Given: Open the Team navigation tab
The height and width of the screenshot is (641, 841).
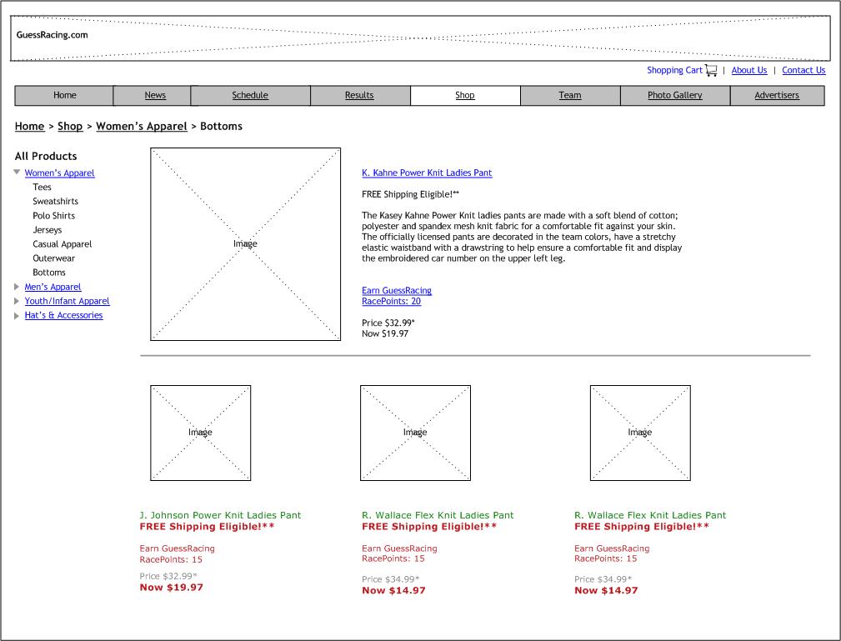Looking at the screenshot, I should [569, 96].
